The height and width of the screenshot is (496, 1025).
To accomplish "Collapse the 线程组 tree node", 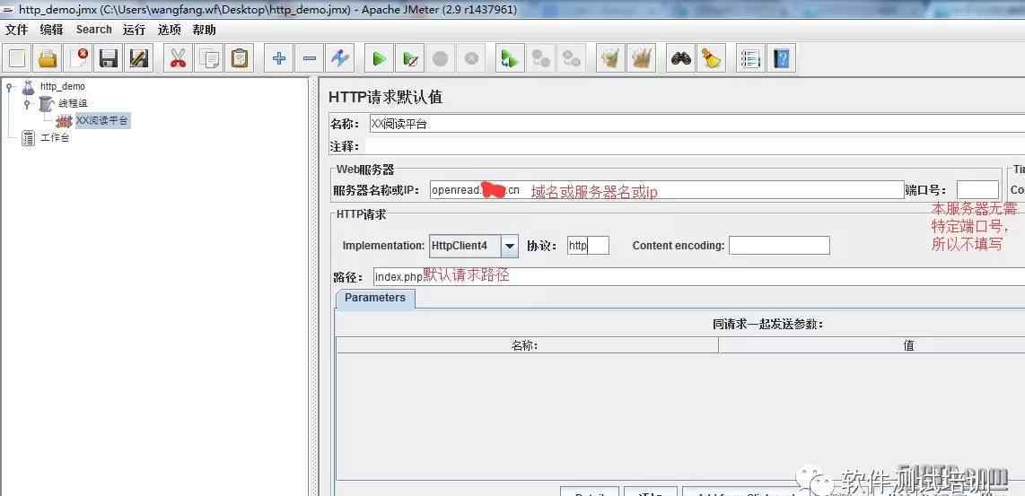I will tap(28, 103).
